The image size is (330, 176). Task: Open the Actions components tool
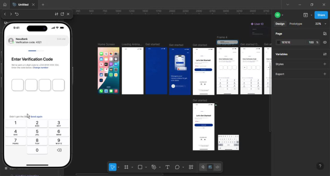tap(191, 167)
